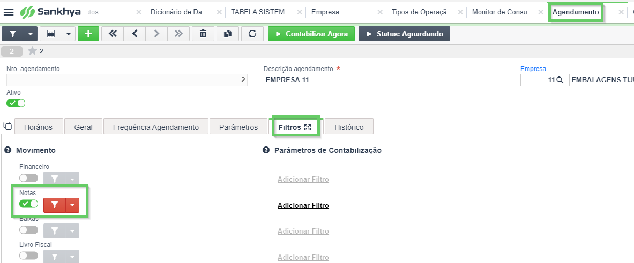Switch to grid view icon
The height and width of the screenshot is (263, 634).
click(51, 34)
